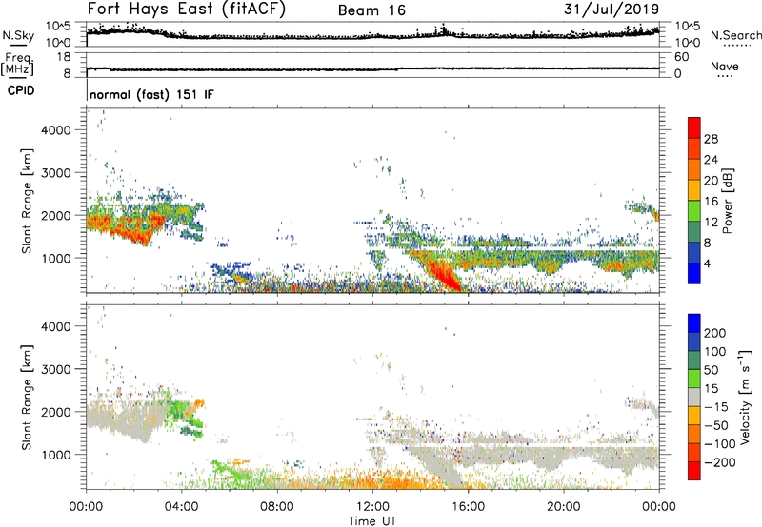Screen dimensions: 762x527
Task: Click the 'Time UT' axis title
Action: [x=372, y=521]
